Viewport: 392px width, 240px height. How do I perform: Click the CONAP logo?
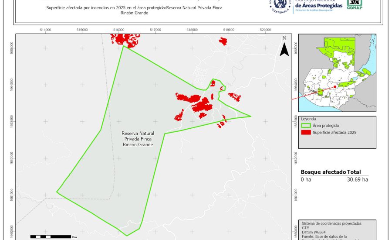pos(354,4)
